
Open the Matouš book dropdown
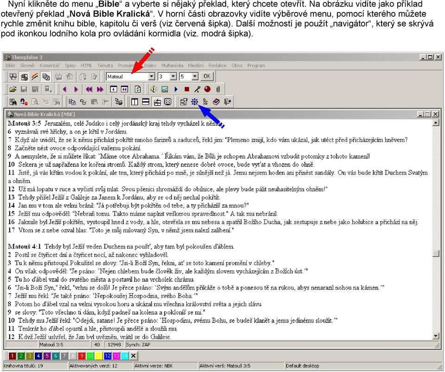pyautogui.click(x=152, y=76)
